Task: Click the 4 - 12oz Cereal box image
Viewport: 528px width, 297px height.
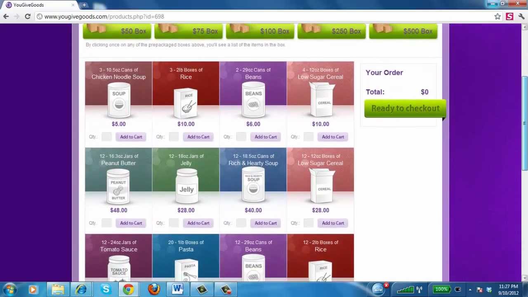Action: (322, 100)
